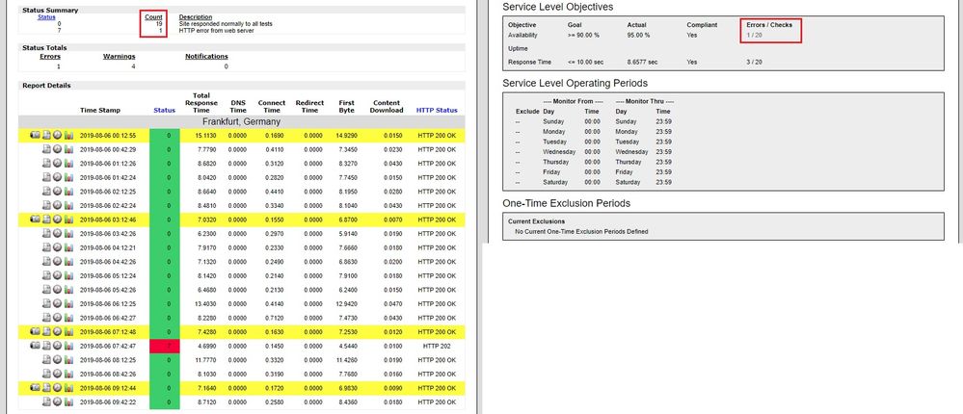Screen dimensions: 963x414
Task: Open bar chart icon for 08:12:25 row
Action: (x=69, y=359)
